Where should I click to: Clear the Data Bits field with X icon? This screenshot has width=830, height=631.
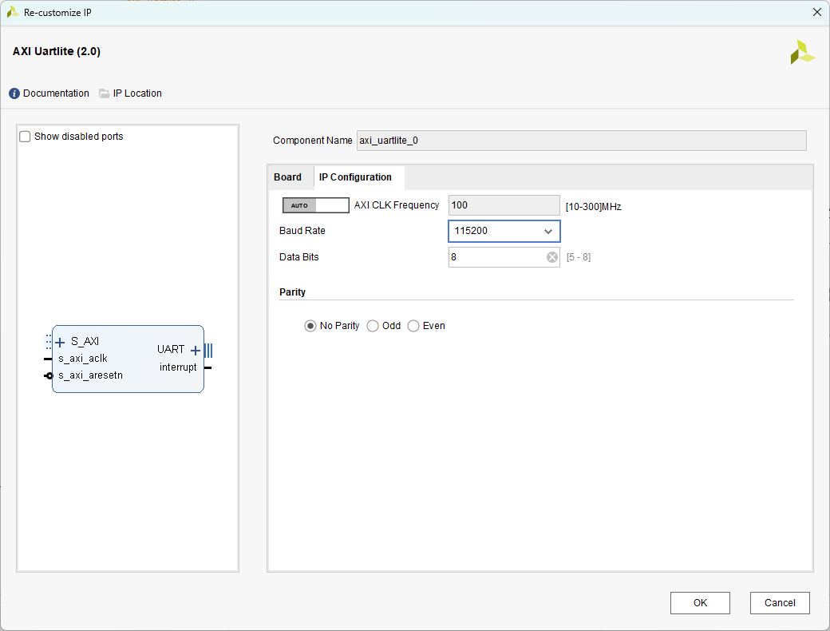point(551,257)
